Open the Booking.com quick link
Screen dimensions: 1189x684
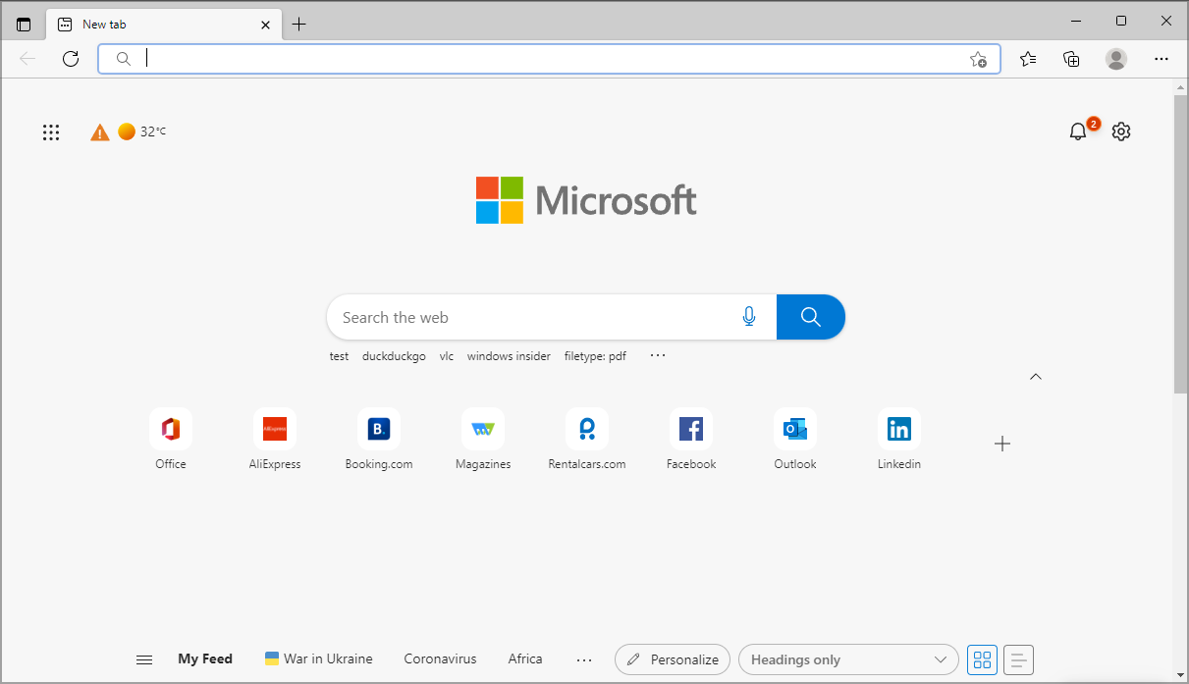379,440
